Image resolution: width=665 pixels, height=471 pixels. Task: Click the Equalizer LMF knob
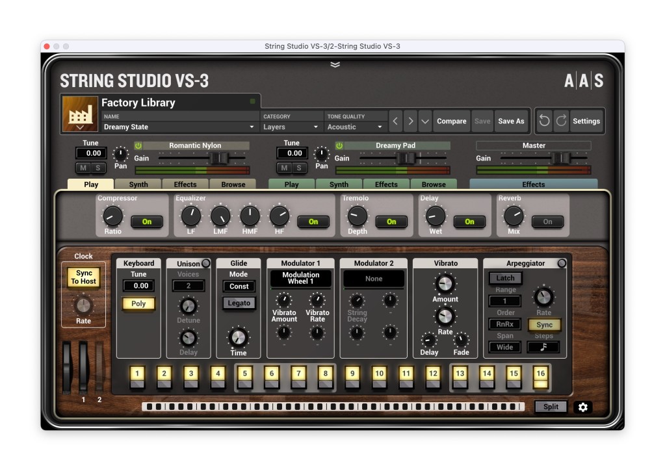coord(220,216)
